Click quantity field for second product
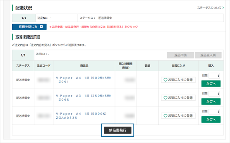This screenshot has width=230, height=143. 214,94
